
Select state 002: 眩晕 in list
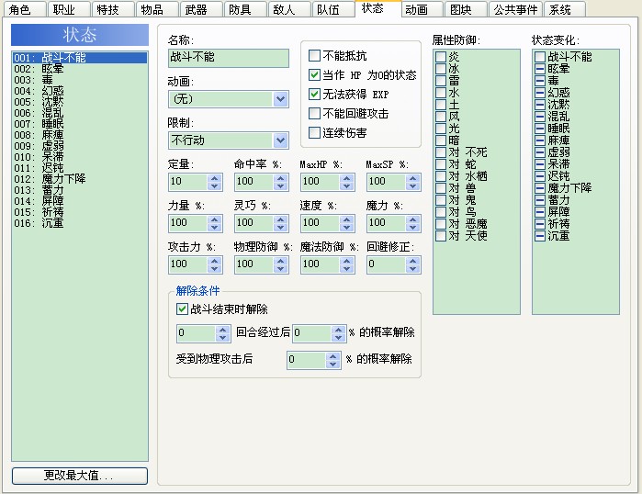point(80,69)
